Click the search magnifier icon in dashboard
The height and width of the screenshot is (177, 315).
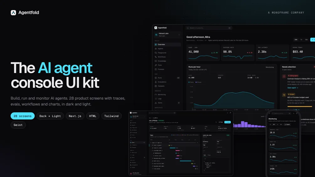[188, 28]
